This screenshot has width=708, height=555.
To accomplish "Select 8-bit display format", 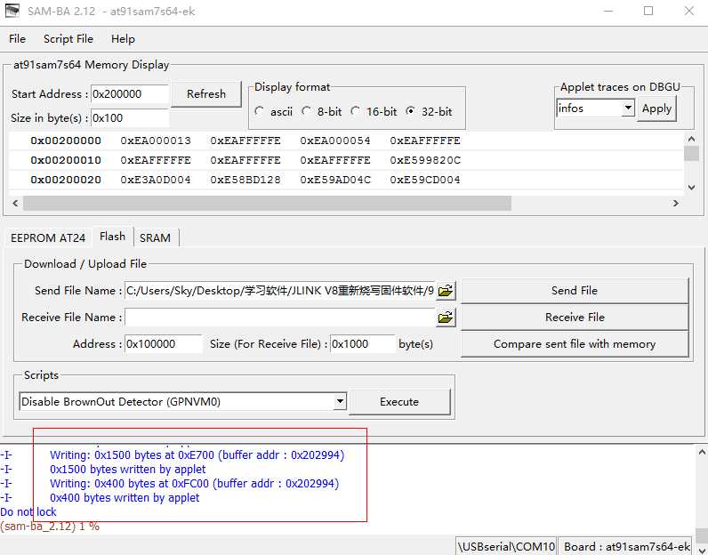I will click(x=307, y=111).
